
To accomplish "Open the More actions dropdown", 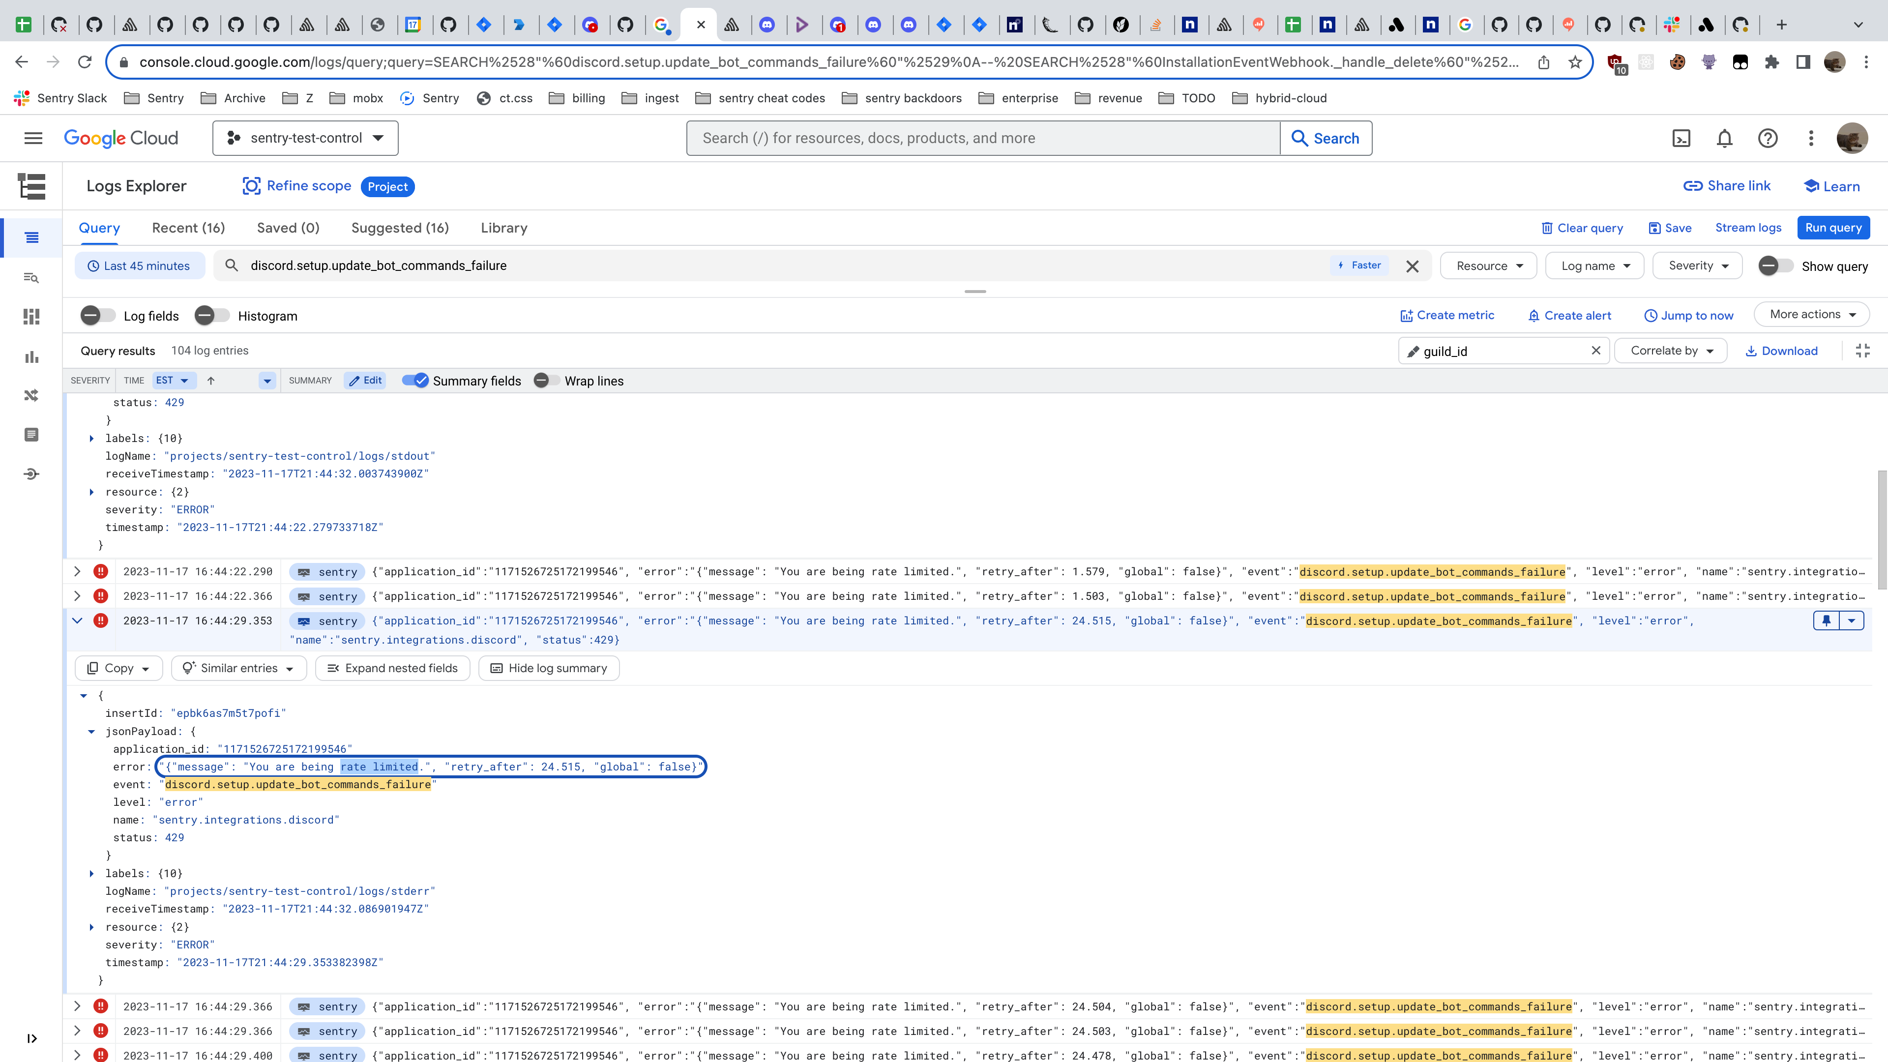I will 1812,315.
